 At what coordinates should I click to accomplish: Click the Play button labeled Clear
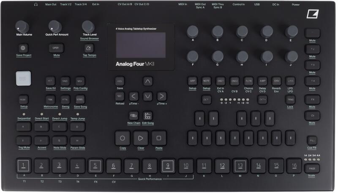pyautogui.click(x=141, y=138)
